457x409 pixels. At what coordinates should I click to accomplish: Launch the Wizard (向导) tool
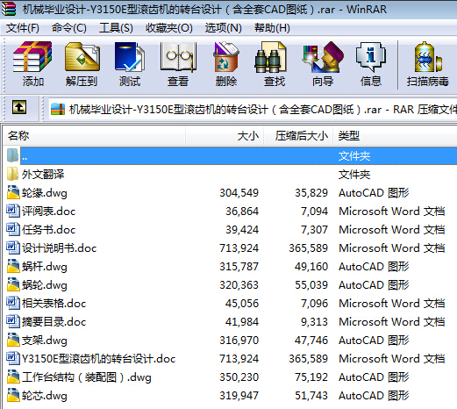pos(323,57)
